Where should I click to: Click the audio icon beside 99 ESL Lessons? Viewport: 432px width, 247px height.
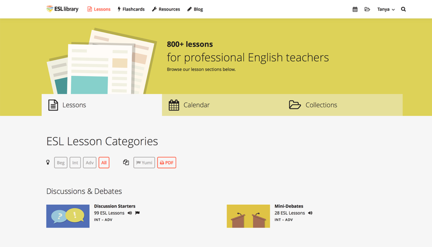tap(130, 213)
